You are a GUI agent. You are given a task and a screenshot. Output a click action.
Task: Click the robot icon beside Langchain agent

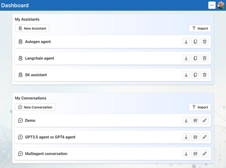pyautogui.click(x=20, y=58)
